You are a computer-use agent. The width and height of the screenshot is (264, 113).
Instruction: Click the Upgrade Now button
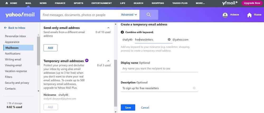(252, 3)
